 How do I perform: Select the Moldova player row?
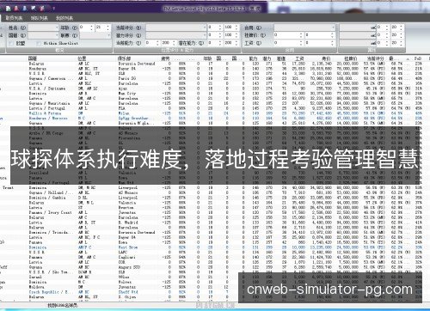[215, 287]
